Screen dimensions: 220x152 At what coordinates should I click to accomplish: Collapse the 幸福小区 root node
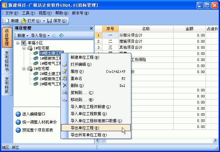pos(18,43)
